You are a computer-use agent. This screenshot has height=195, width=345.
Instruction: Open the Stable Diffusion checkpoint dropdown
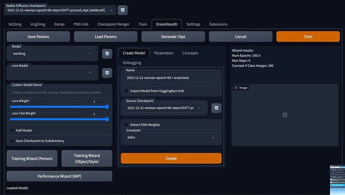coord(60,10)
